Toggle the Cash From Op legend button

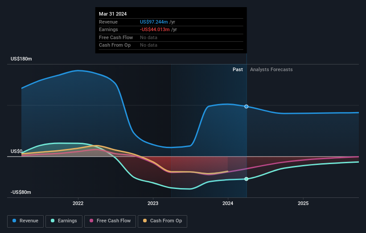162,221
